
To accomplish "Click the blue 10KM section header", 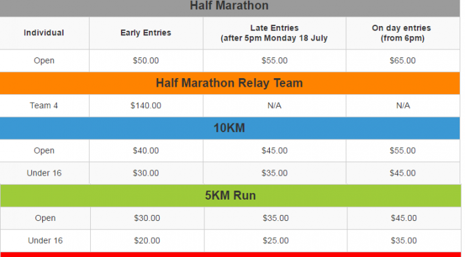I will pyautogui.click(x=230, y=128).
